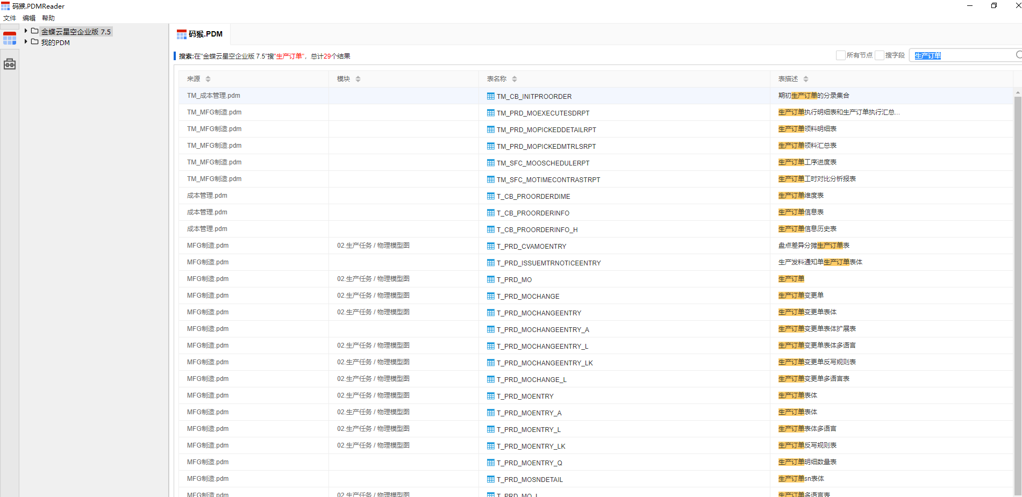Open table name T_PRD_MOSNDETAIL
The width and height of the screenshot is (1022, 497).
tap(530, 479)
